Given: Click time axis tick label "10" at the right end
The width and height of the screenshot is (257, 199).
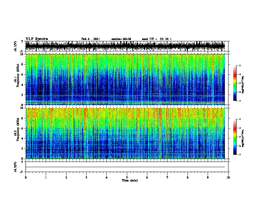Looking at the screenshot, I should pyautogui.click(x=228, y=178).
